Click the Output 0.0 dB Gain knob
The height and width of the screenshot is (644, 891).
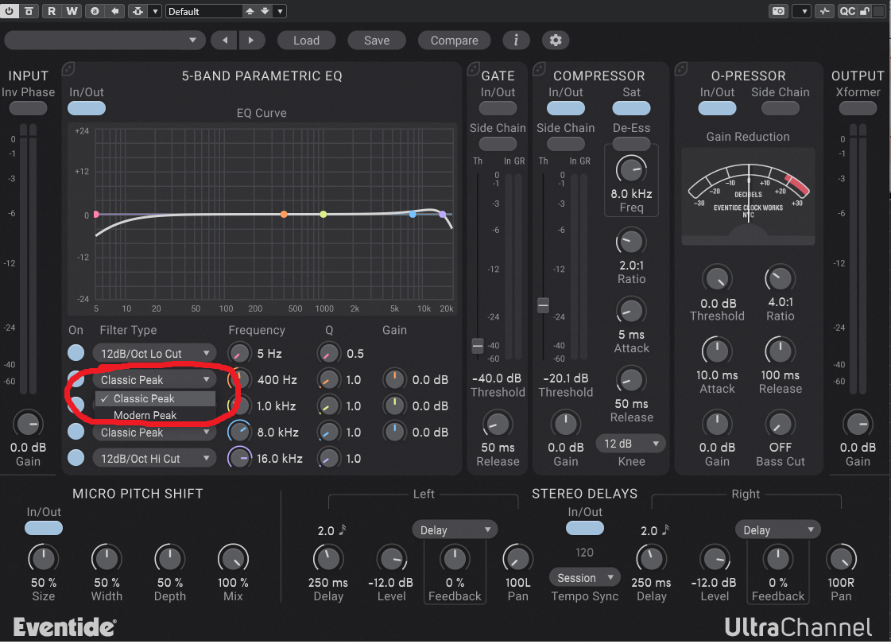point(858,424)
